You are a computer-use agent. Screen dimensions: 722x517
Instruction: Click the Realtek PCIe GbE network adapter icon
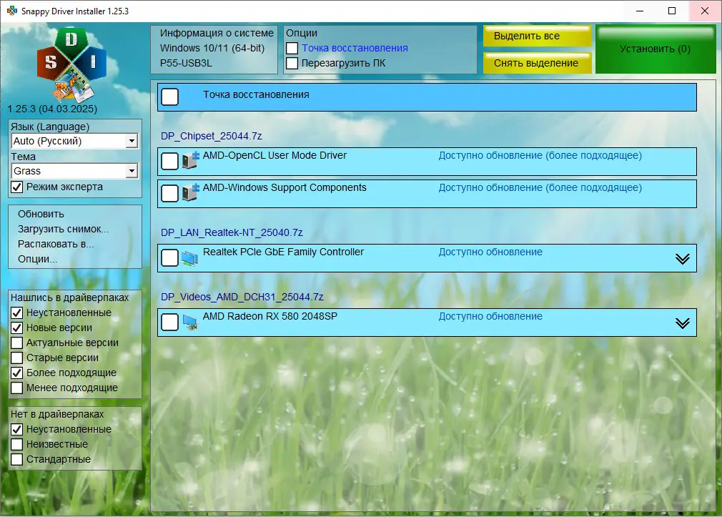tap(189, 257)
